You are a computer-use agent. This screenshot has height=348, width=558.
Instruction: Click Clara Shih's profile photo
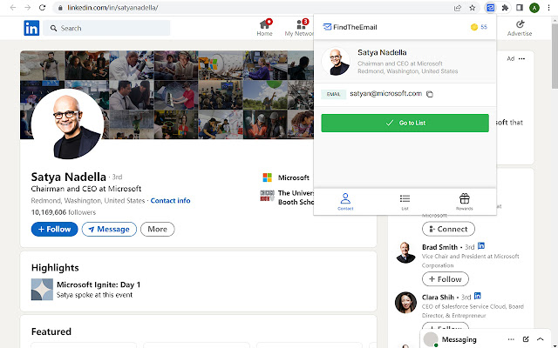tap(405, 303)
